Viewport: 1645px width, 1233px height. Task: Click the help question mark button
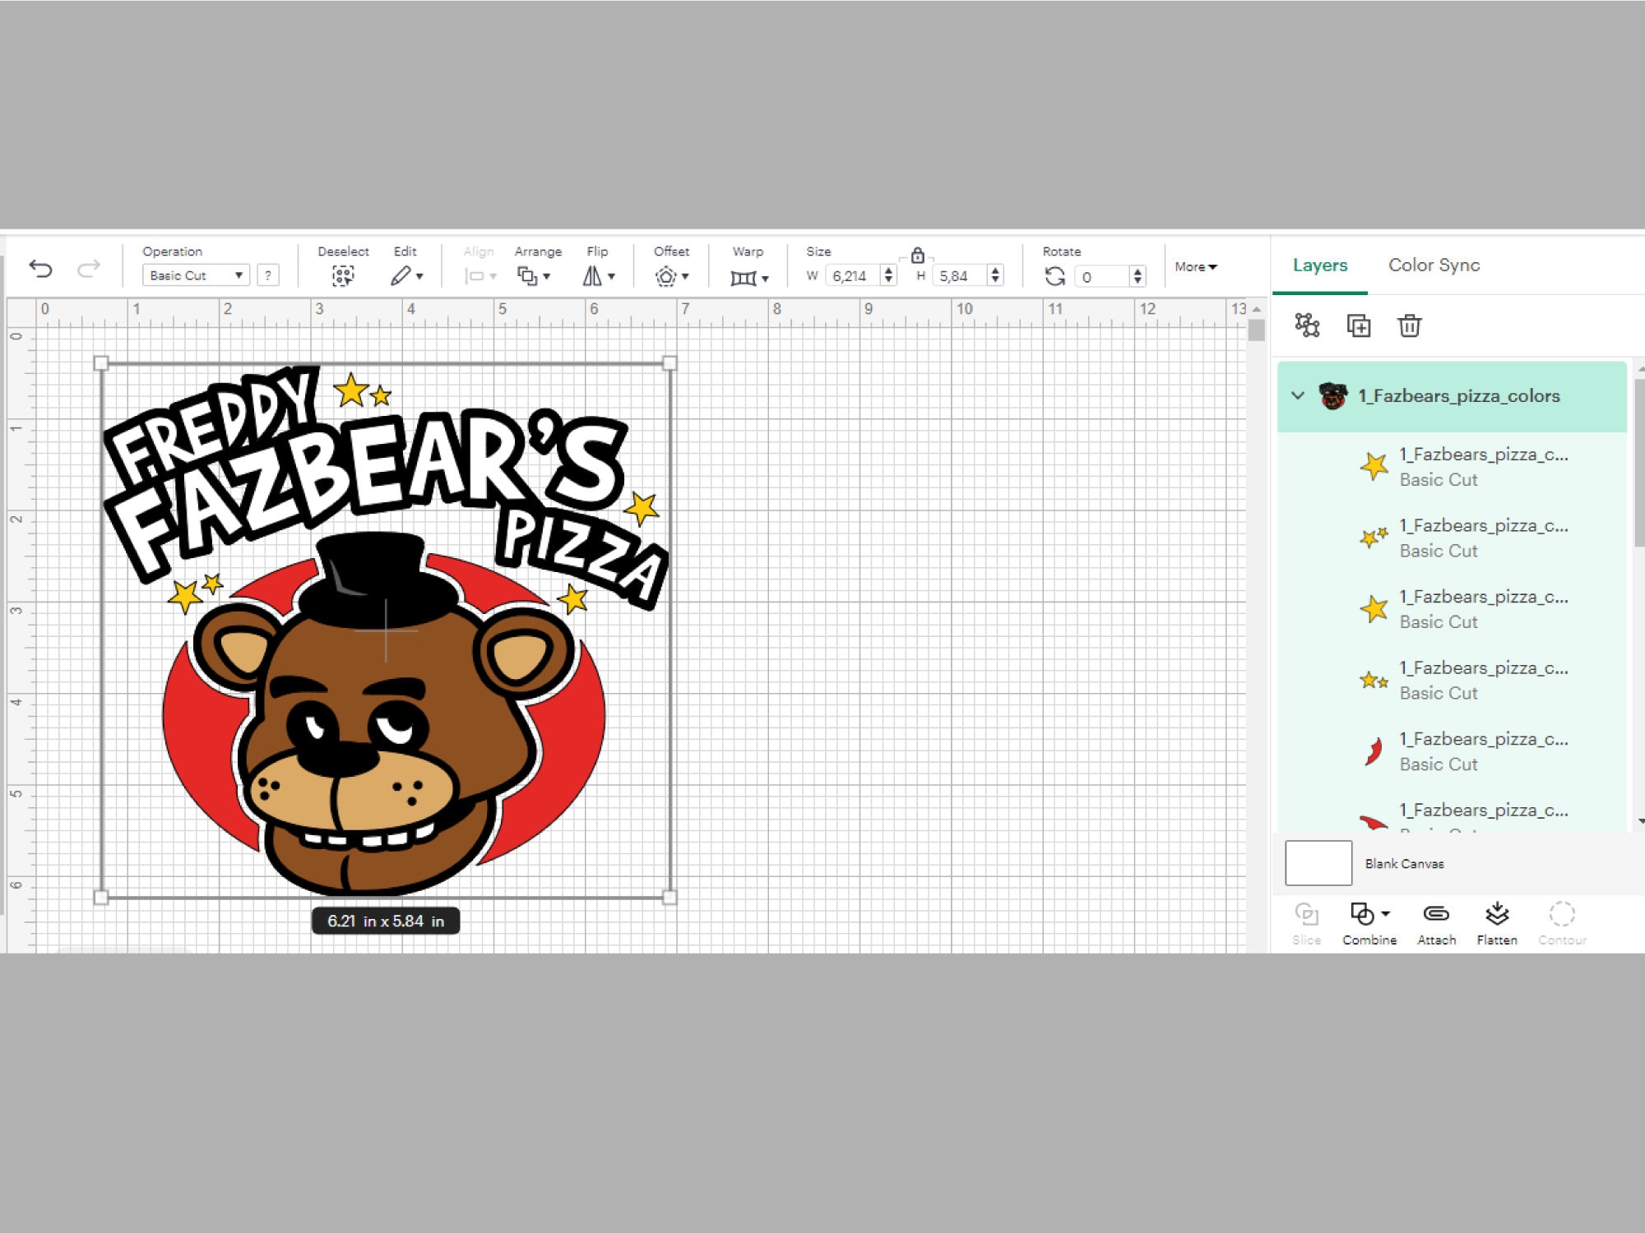tap(268, 275)
